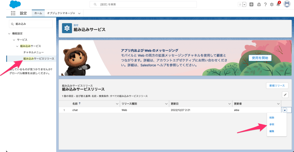Sort by the 更新者 column header
The height and width of the screenshot is (152, 294).
tap(238, 104)
